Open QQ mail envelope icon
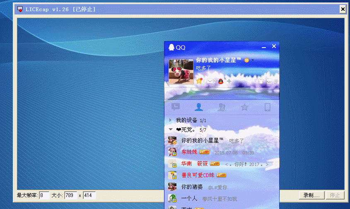This screenshot has width=350, height=209. pos(210,81)
